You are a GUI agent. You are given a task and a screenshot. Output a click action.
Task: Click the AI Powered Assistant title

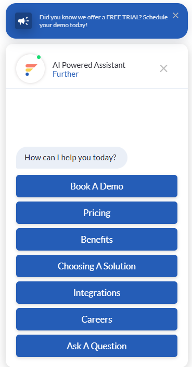(89, 65)
